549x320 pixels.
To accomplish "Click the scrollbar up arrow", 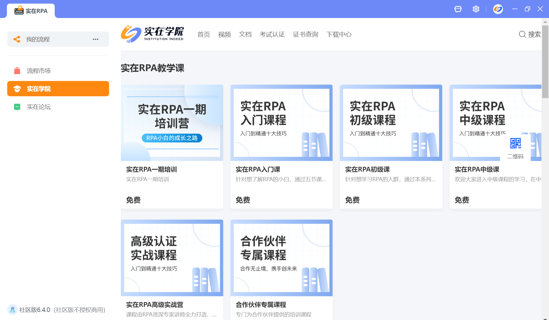I will 545,22.
